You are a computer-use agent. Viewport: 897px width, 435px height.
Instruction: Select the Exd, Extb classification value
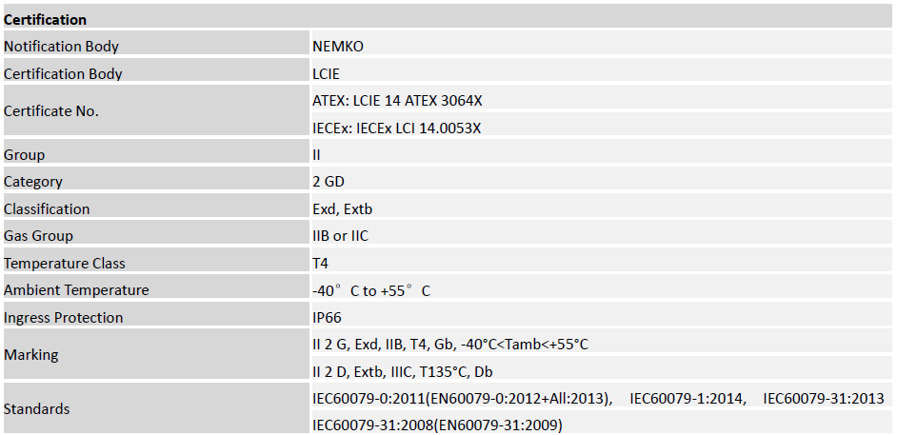tap(343, 208)
